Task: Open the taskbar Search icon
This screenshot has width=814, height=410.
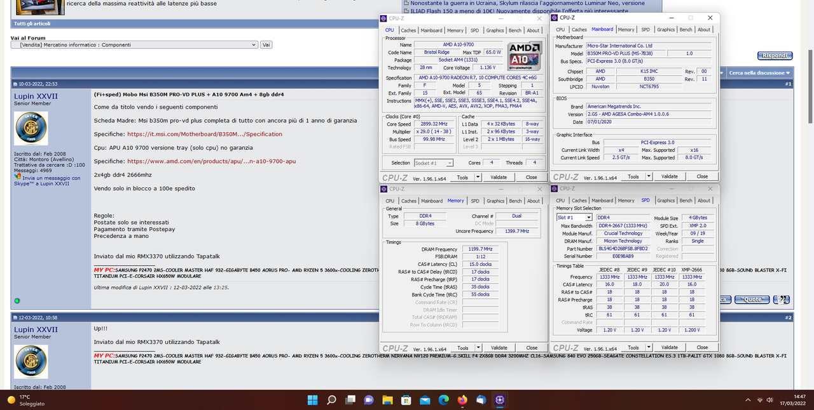Action: click(331, 400)
